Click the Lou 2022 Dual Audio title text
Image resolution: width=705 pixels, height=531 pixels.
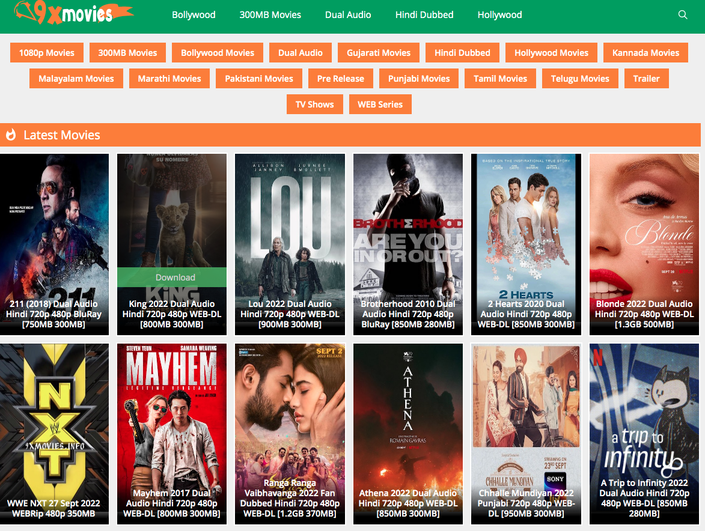[x=290, y=314]
